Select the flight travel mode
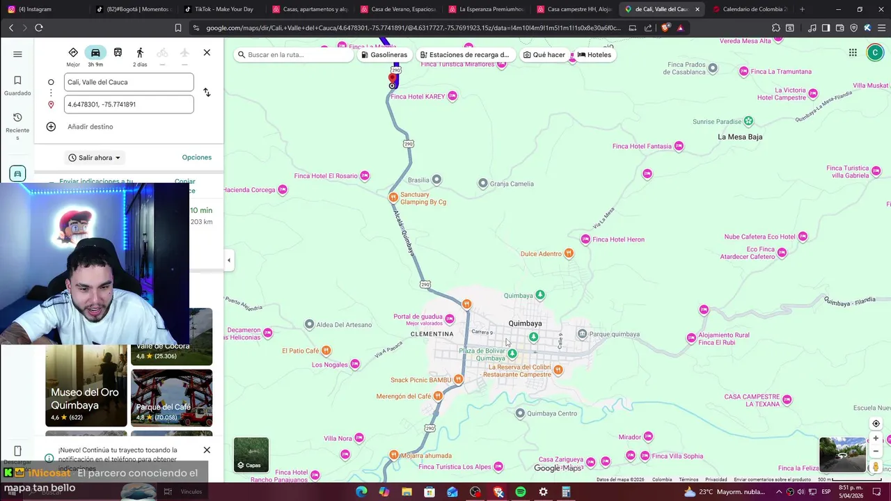Viewport: 891px width, 501px height. (x=184, y=53)
